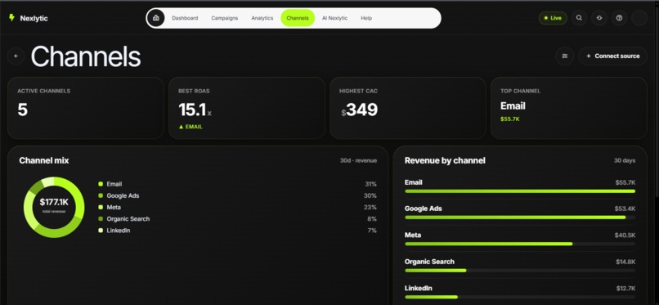Click the Google Ads legend label
Screen dimensions: 659x305
tap(123, 195)
